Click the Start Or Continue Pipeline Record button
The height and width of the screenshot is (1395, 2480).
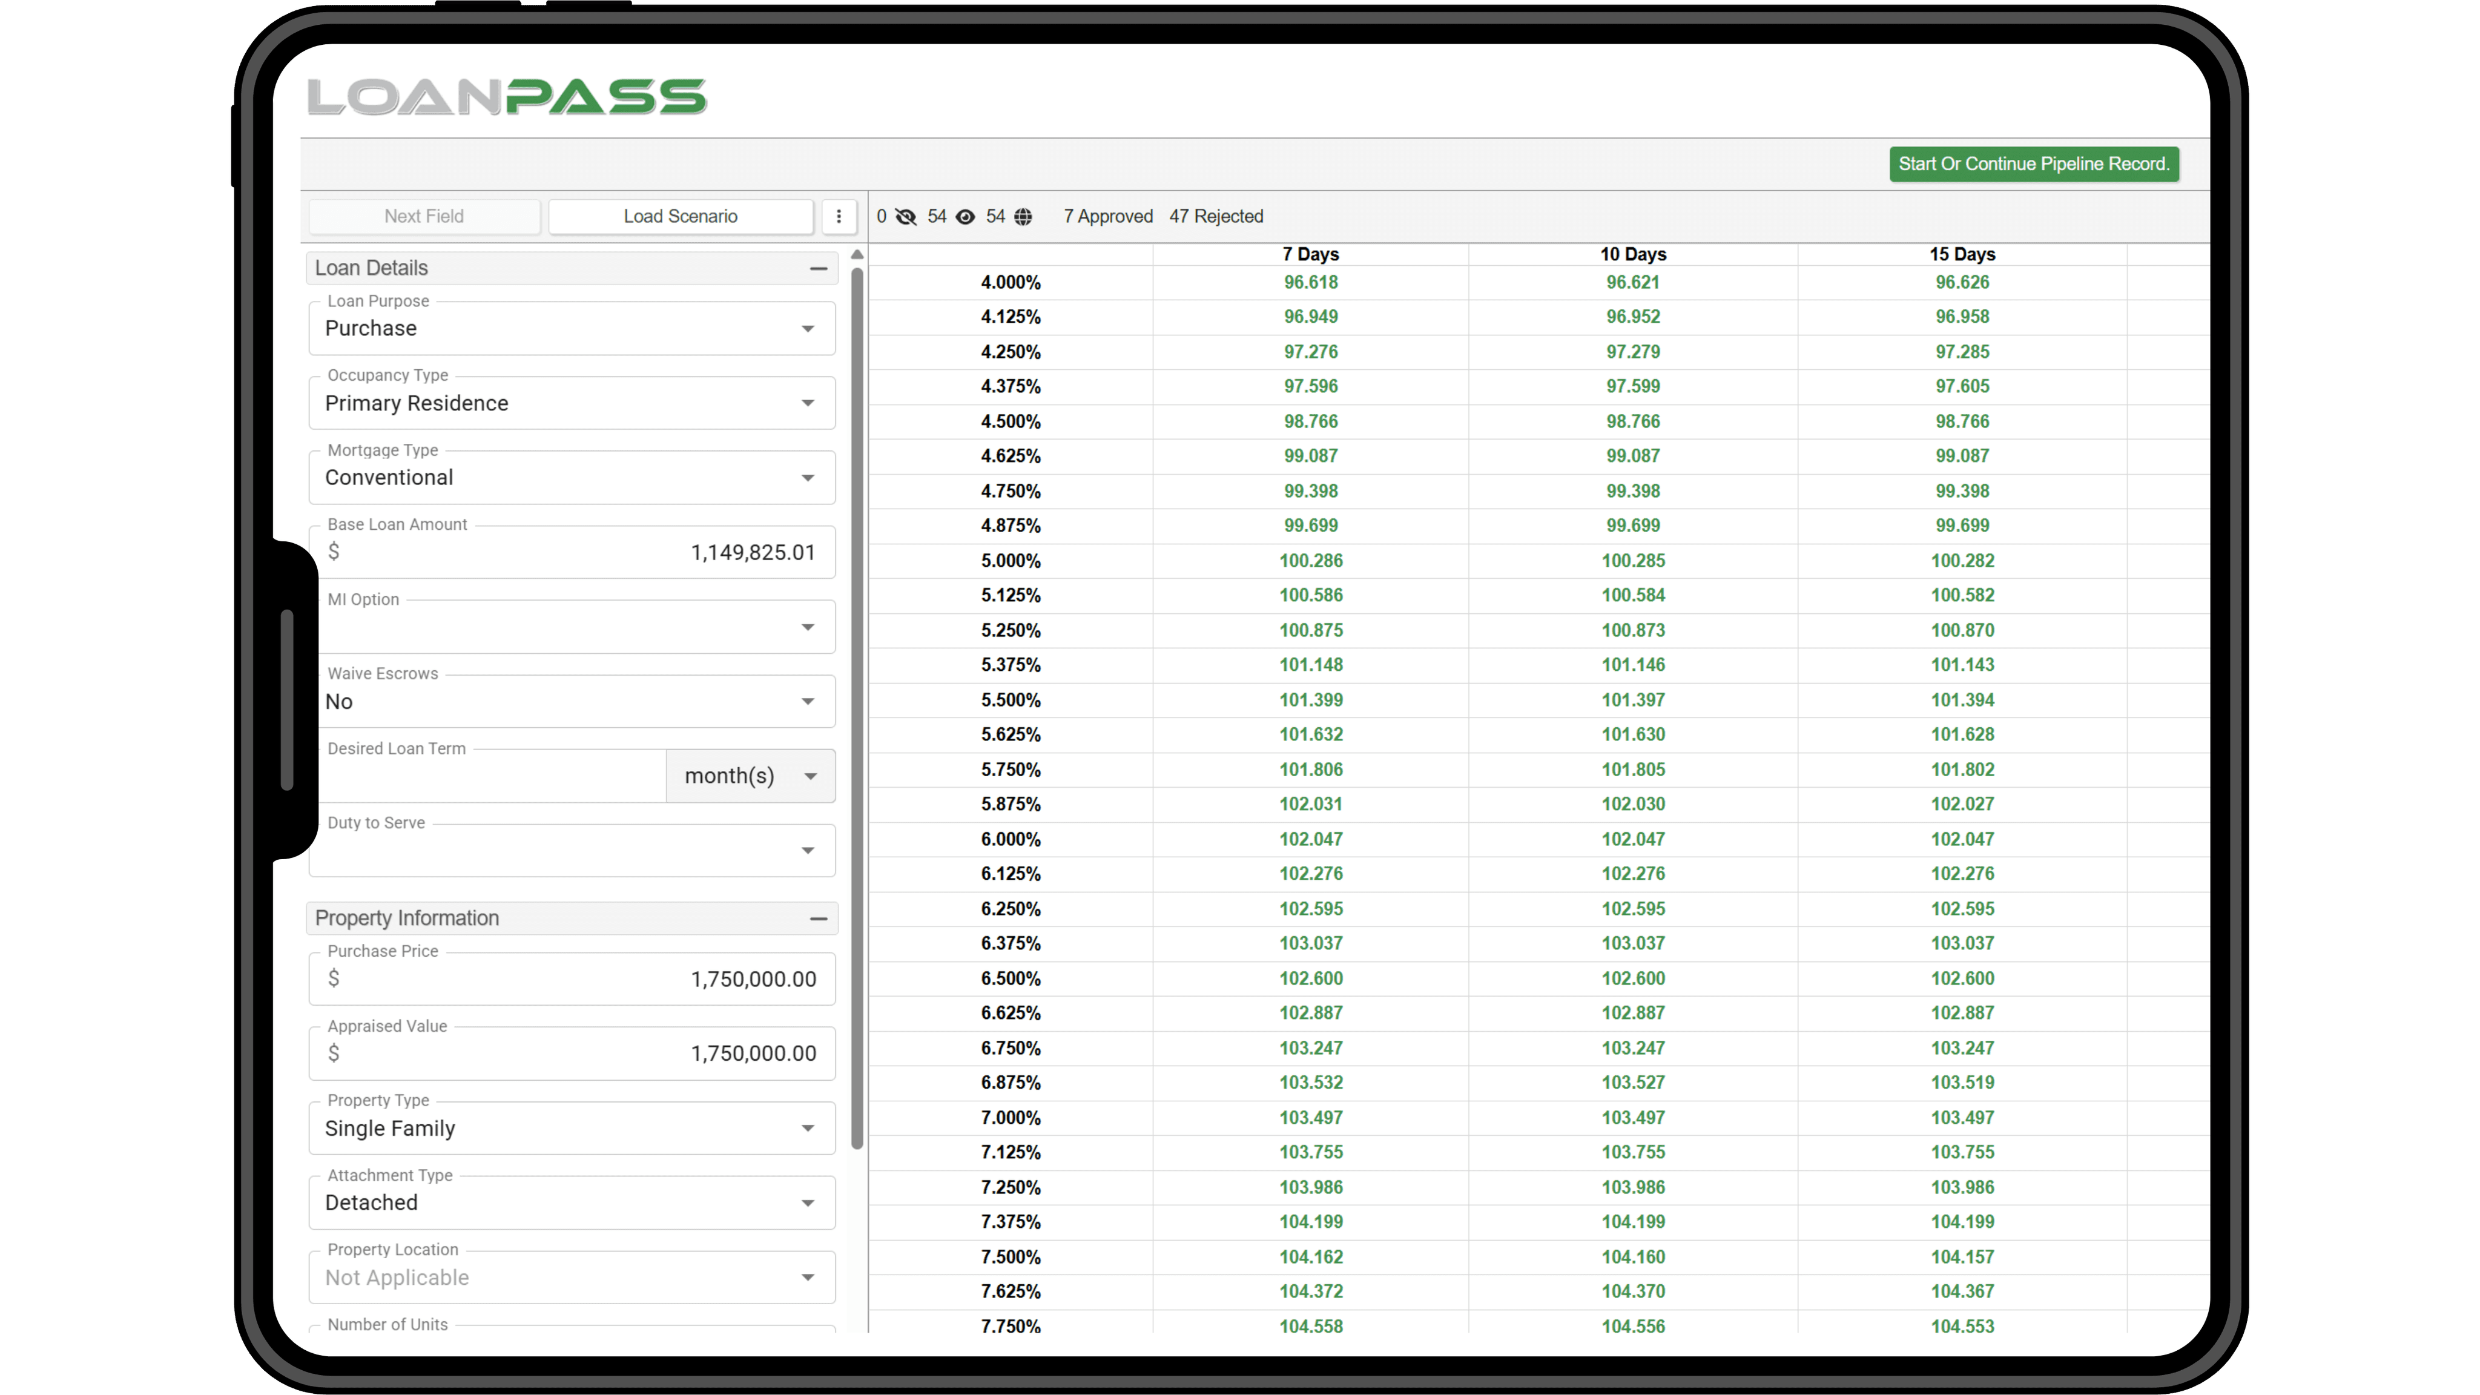(x=2033, y=163)
